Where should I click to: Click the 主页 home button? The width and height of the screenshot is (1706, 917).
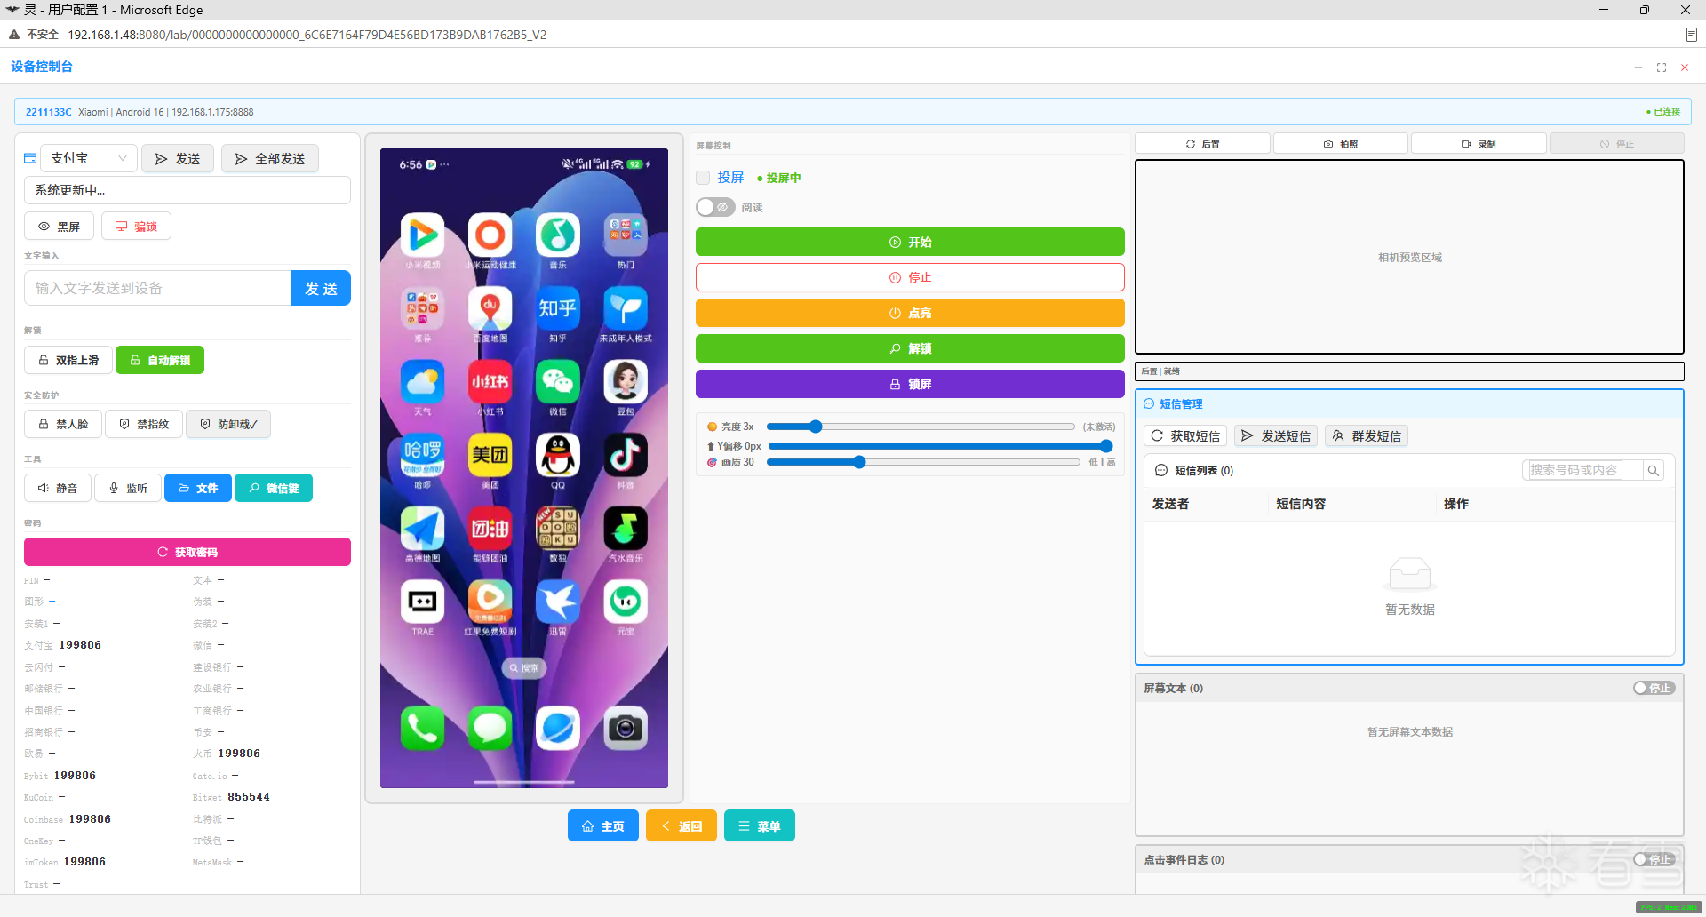pyautogui.click(x=603, y=826)
